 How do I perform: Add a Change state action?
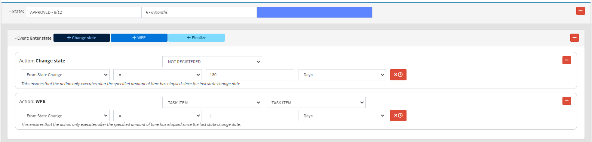pos(82,38)
